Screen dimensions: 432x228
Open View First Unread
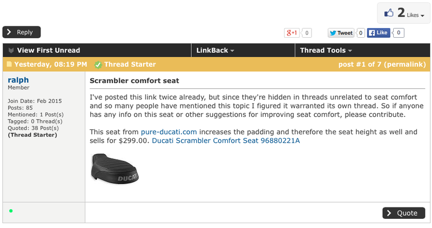49,50
